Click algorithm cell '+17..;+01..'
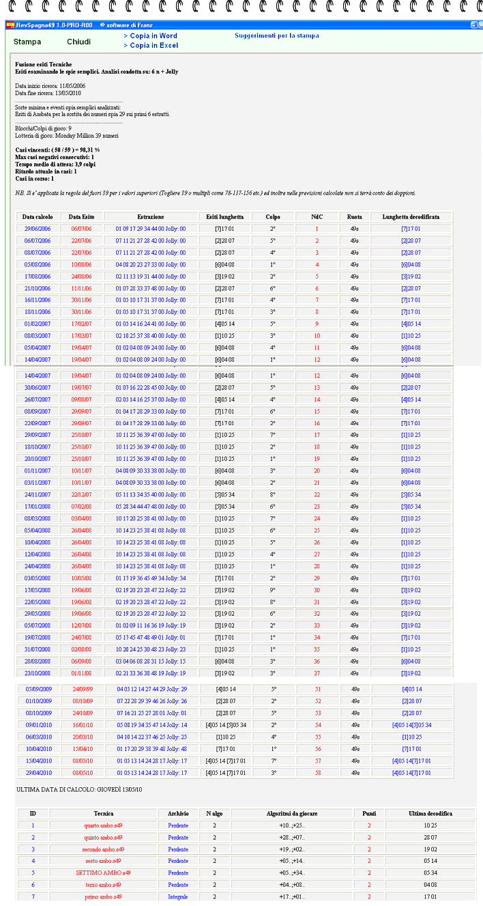 point(292,896)
